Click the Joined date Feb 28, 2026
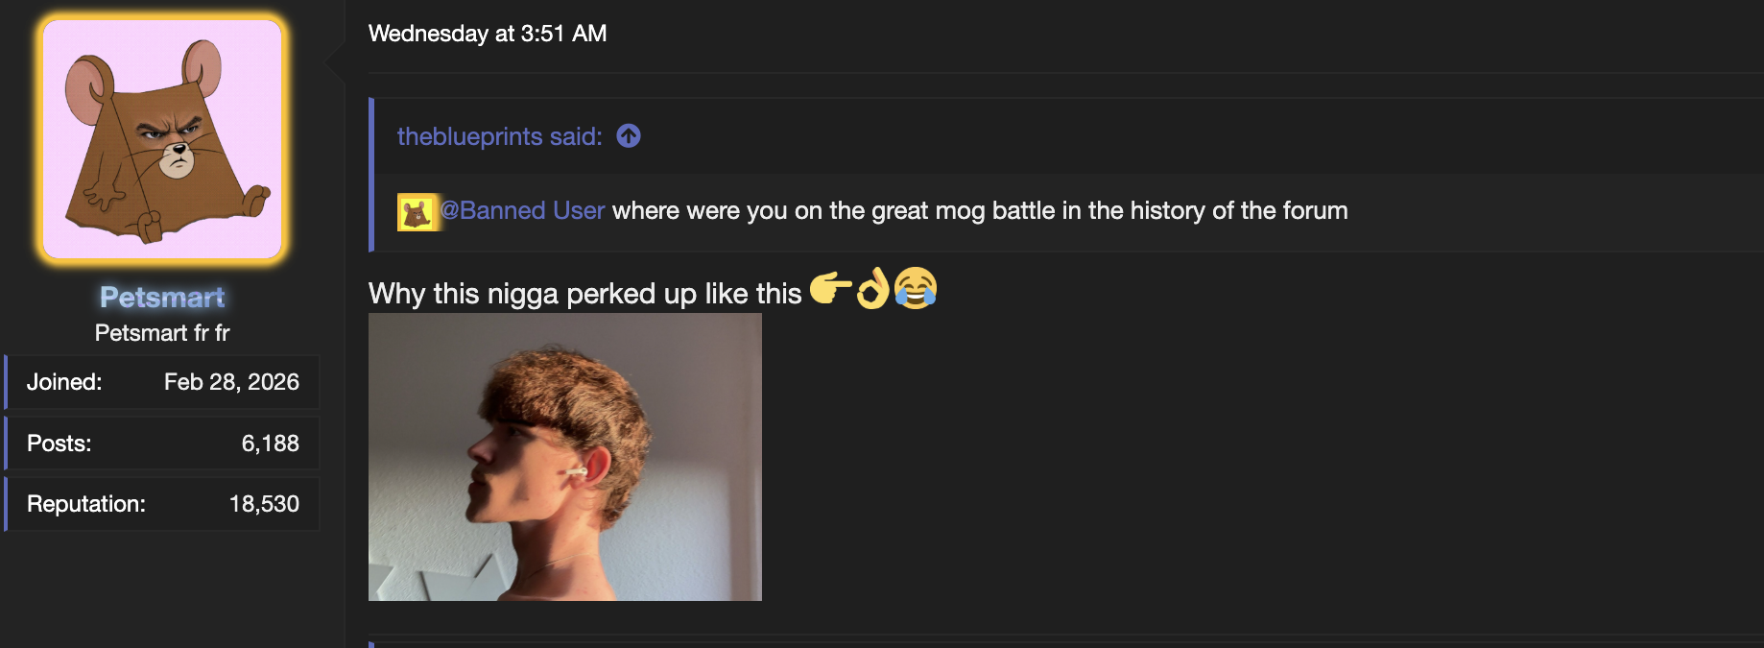This screenshot has width=1764, height=648. coord(231,382)
